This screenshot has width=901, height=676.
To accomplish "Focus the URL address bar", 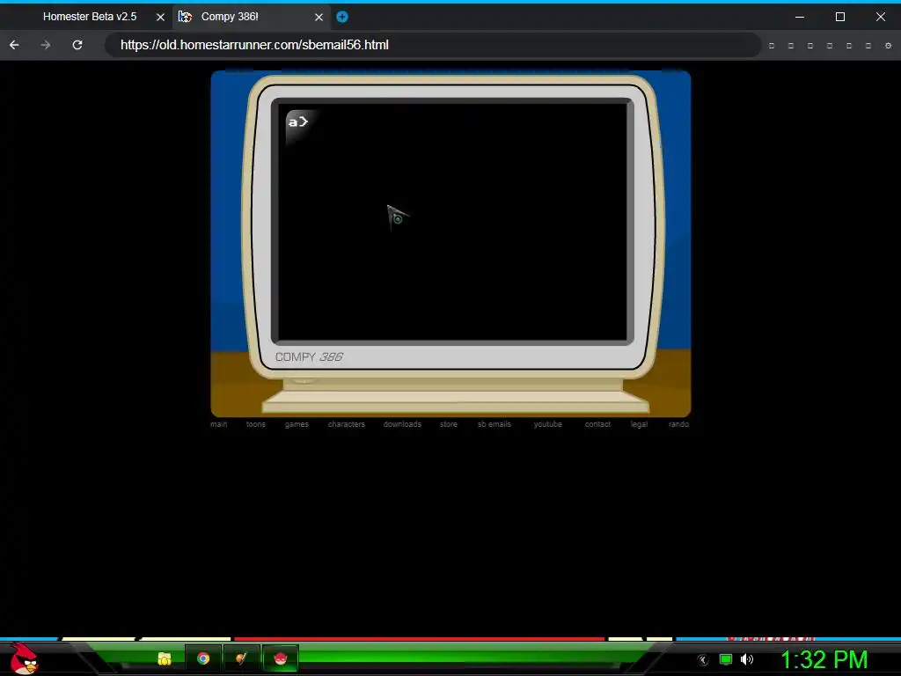I will point(432,45).
